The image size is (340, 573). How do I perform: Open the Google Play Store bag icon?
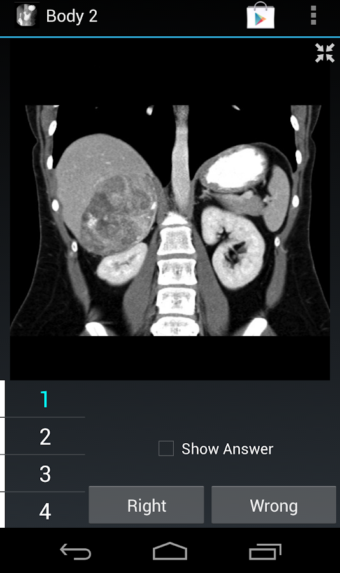260,16
